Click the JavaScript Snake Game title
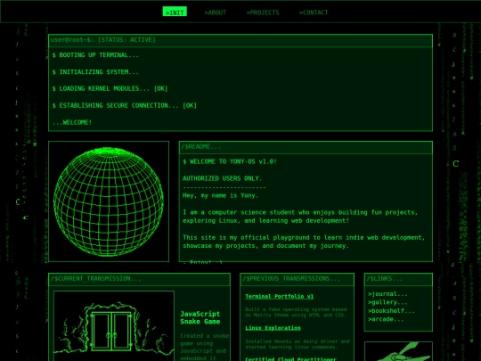 [x=200, y=317]
